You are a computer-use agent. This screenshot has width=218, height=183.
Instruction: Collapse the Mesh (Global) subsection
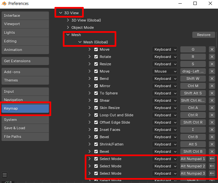(x=80, y=42)
